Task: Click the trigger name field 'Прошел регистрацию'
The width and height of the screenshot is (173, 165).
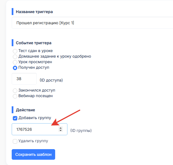Action: click(92, 23)
